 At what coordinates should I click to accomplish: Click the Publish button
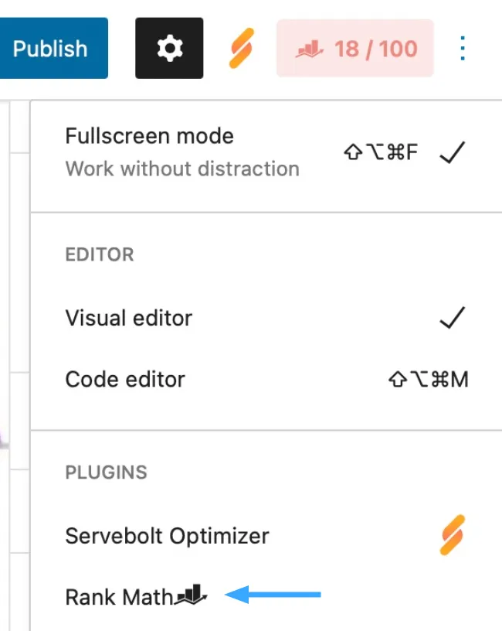(49, 48)
